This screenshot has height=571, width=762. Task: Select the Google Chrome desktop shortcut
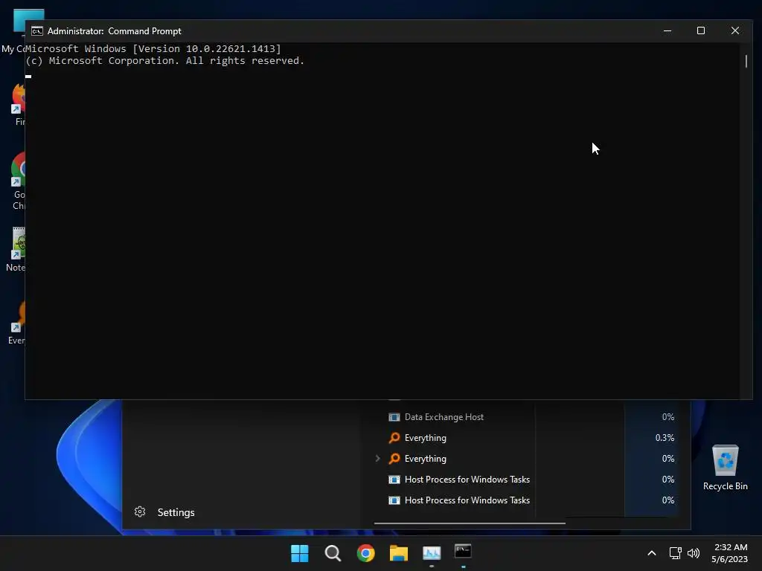(x=17, y=181)
